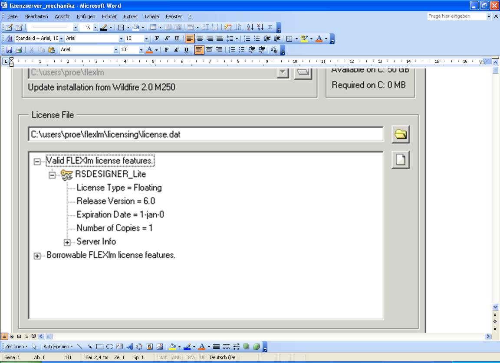The width and height of the screenshot is (500, 363).
Task: Expand the Server Info node
Action: coord(67,243)
